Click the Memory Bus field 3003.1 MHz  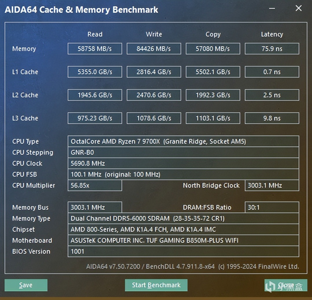(95, 207)
